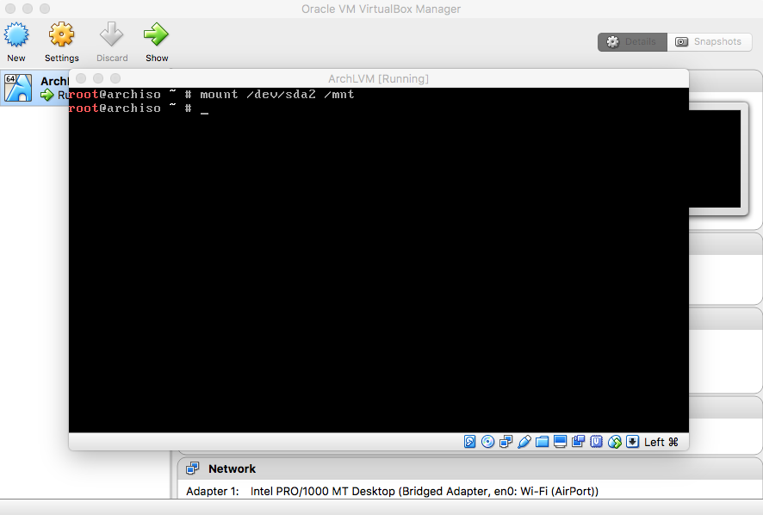The height and width of the screenshot is (515, 763).
Task: Click the display settings monitor icon
Action: 560,442
